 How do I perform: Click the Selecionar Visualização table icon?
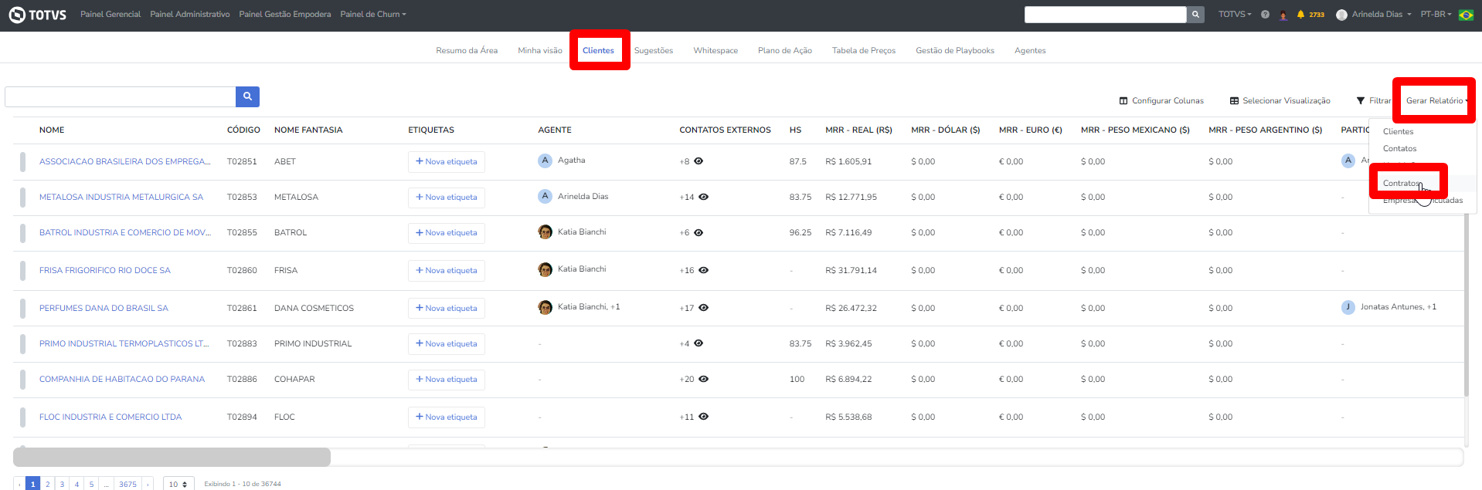click(1234, 101)
